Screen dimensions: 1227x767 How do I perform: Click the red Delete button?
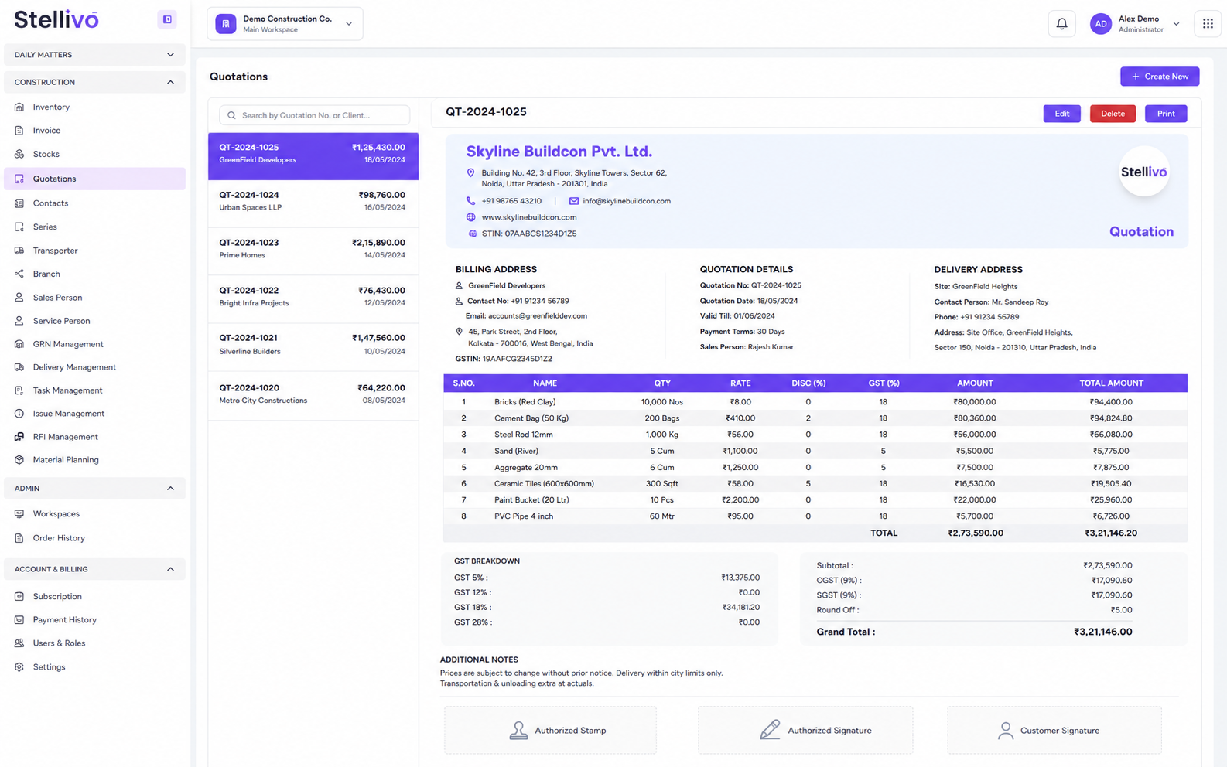1113,114
